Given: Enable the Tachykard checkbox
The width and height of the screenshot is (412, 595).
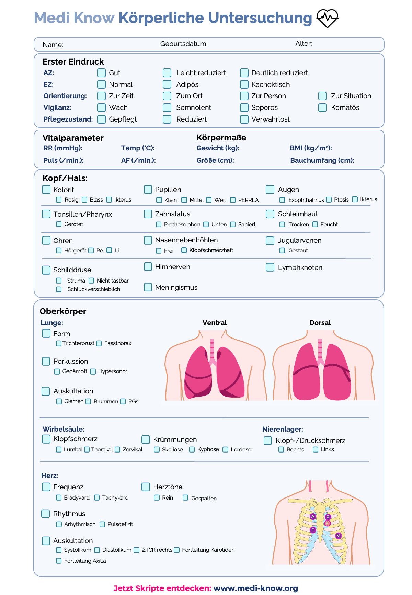Looking at the screenshot, I should click(97, 497).
